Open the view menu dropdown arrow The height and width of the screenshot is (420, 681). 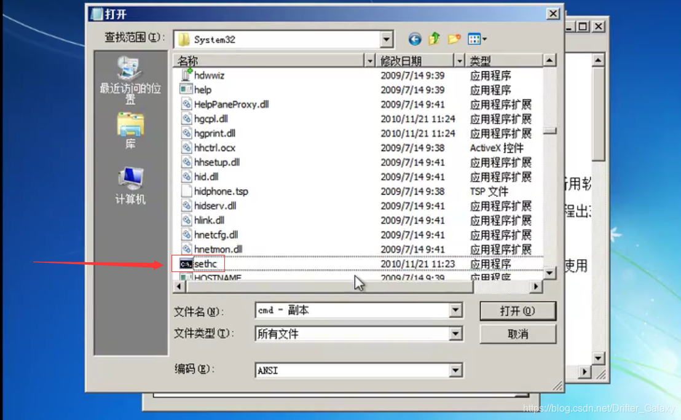485,39
